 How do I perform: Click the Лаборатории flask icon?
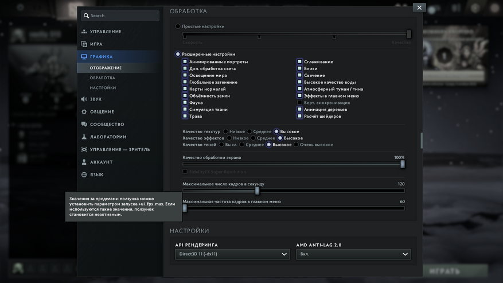click(x=84, y=137)
